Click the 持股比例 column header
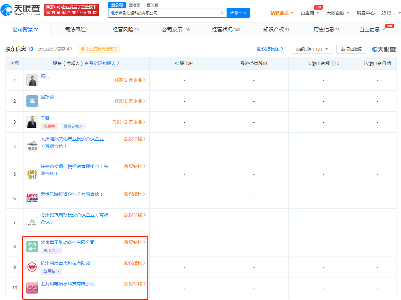Screen dimensions: 401x300 pyautogui.click(x=184, y=63)
